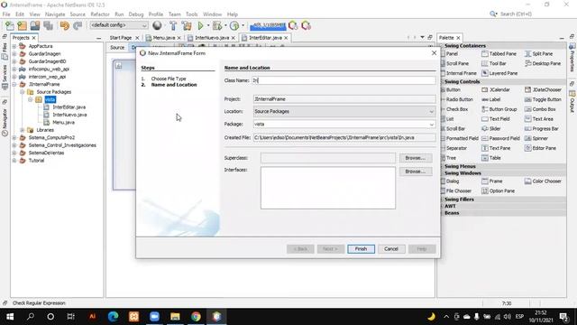Open the Tools menu
This screenshot has height=325, width=577.
(x=191, y=14)
